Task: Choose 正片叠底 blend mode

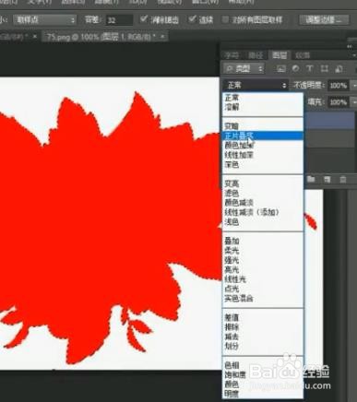Action: point(263,136)
